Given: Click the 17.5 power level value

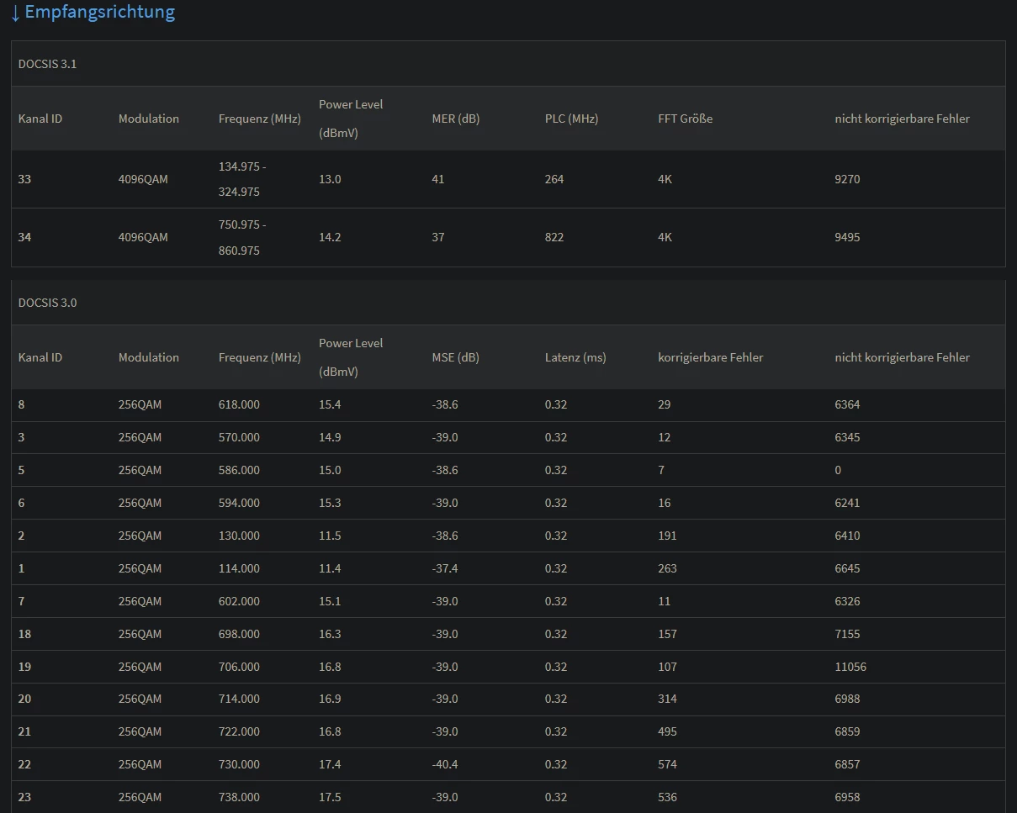Looking at the screenshot, I should tap(330, 797).
